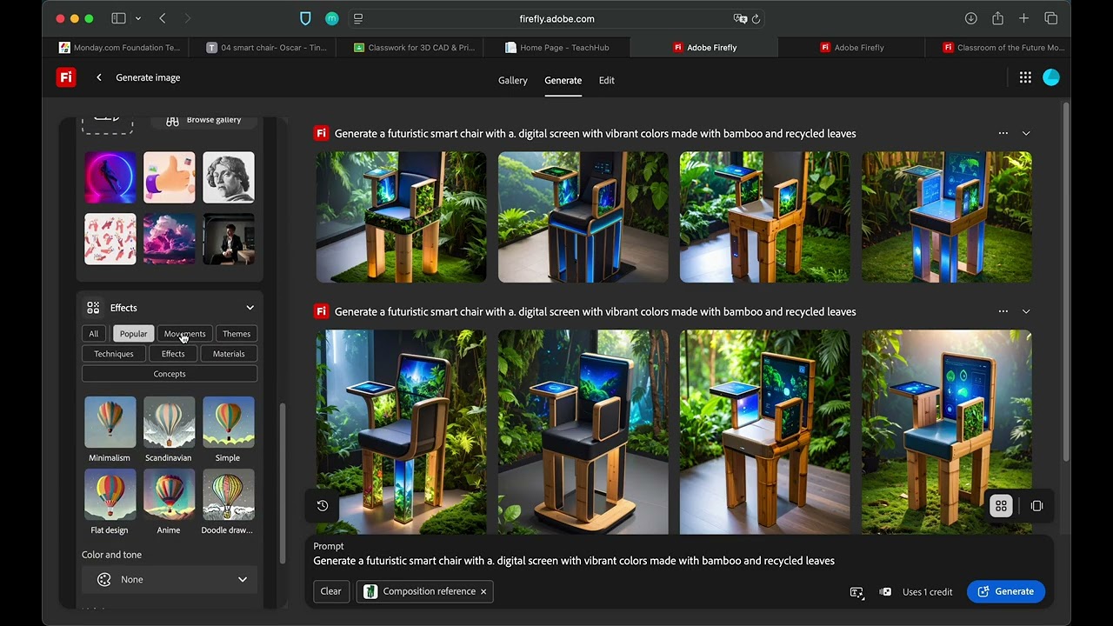Reload the firefly.adobe.com page
This screenshot has height=626, width=1113.
coord(756,18)
